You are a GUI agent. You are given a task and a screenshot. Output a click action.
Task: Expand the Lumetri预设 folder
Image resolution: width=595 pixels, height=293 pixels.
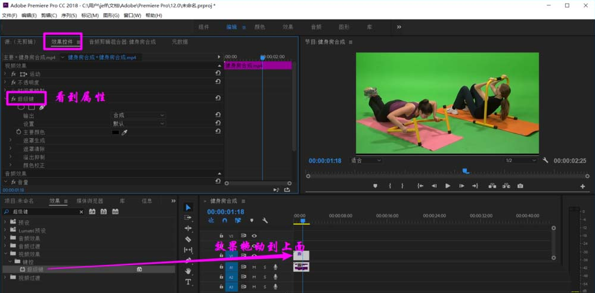6,230
